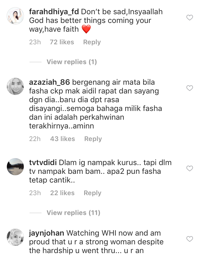Viewport: 205px width, 255px height.
Task: Like tvtvdidi's comment using heart icon
Action: (189, 168)
